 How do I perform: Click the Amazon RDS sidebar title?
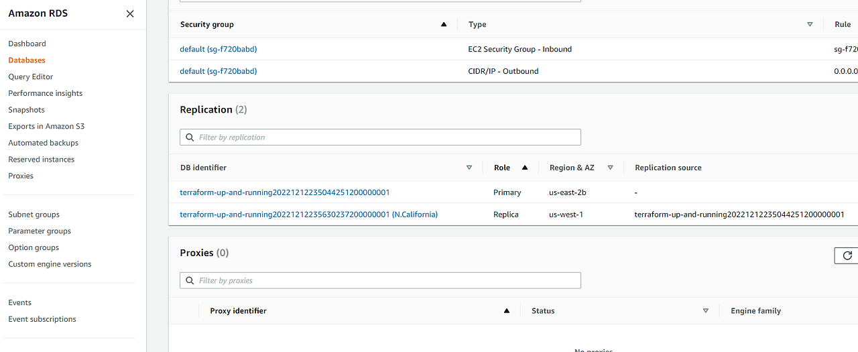click(x=38, y=13)
